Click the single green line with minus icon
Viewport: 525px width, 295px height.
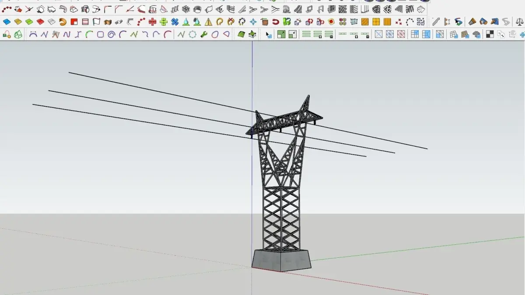pyautogui.click(x=365, y=35)
